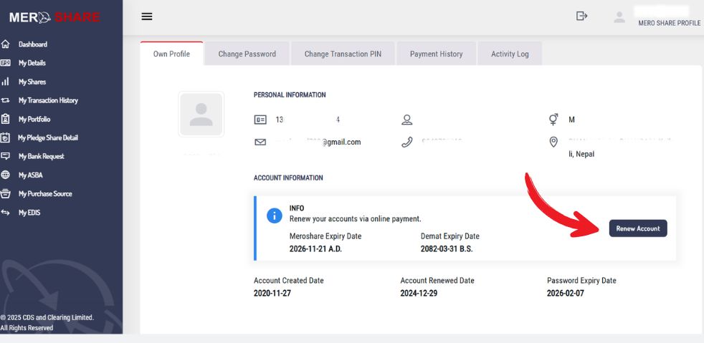Screen dimensions: 704x343
Task: Click the blue INFO circle icon
Action: [x=275, y=216]
